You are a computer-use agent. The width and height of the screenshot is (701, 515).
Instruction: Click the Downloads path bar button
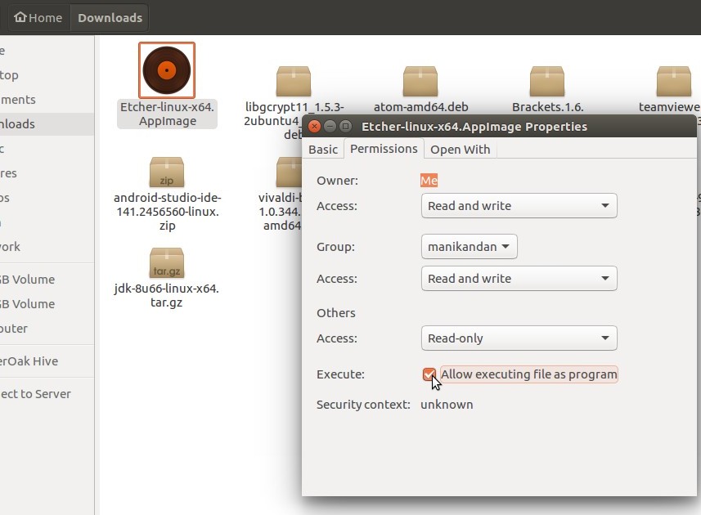(x=110, y=17)
